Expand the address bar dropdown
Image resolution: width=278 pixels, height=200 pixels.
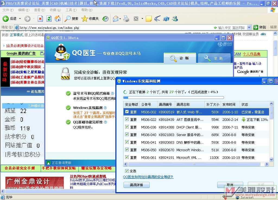click(249, 27)
